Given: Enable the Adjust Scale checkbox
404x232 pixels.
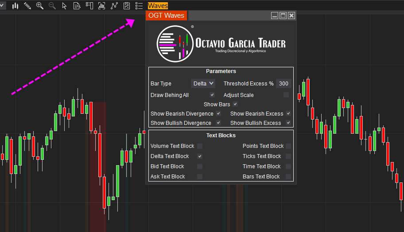Looking at the screenshot, I should pyautogui.click(x=286, y=95).
